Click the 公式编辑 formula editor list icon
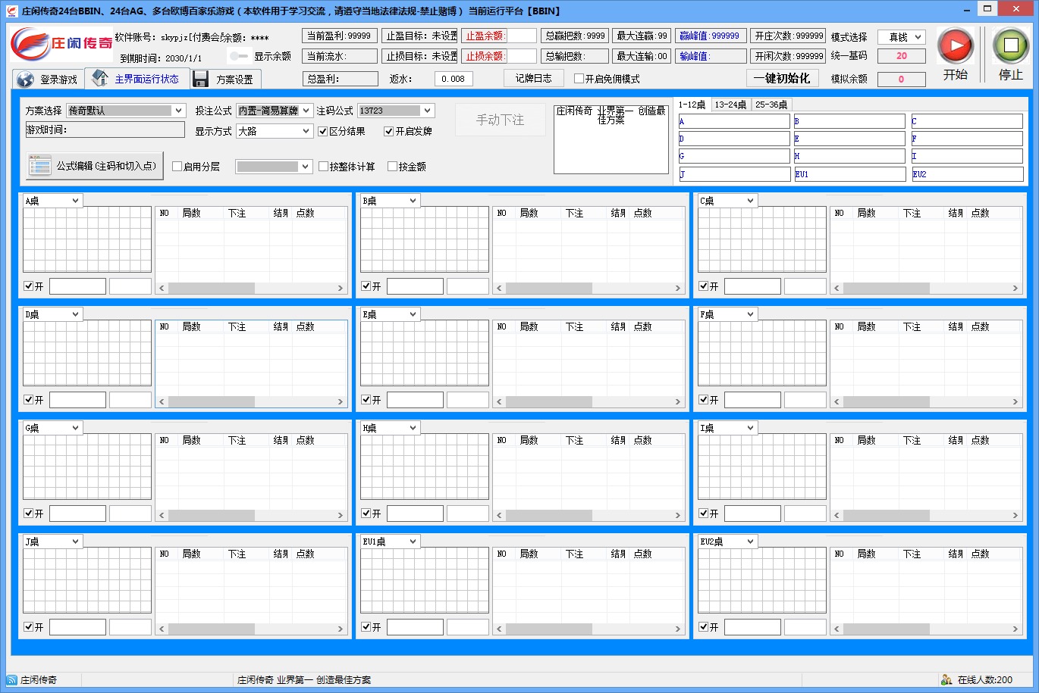Screen dimensions: 1039x693 pos(39,166)
